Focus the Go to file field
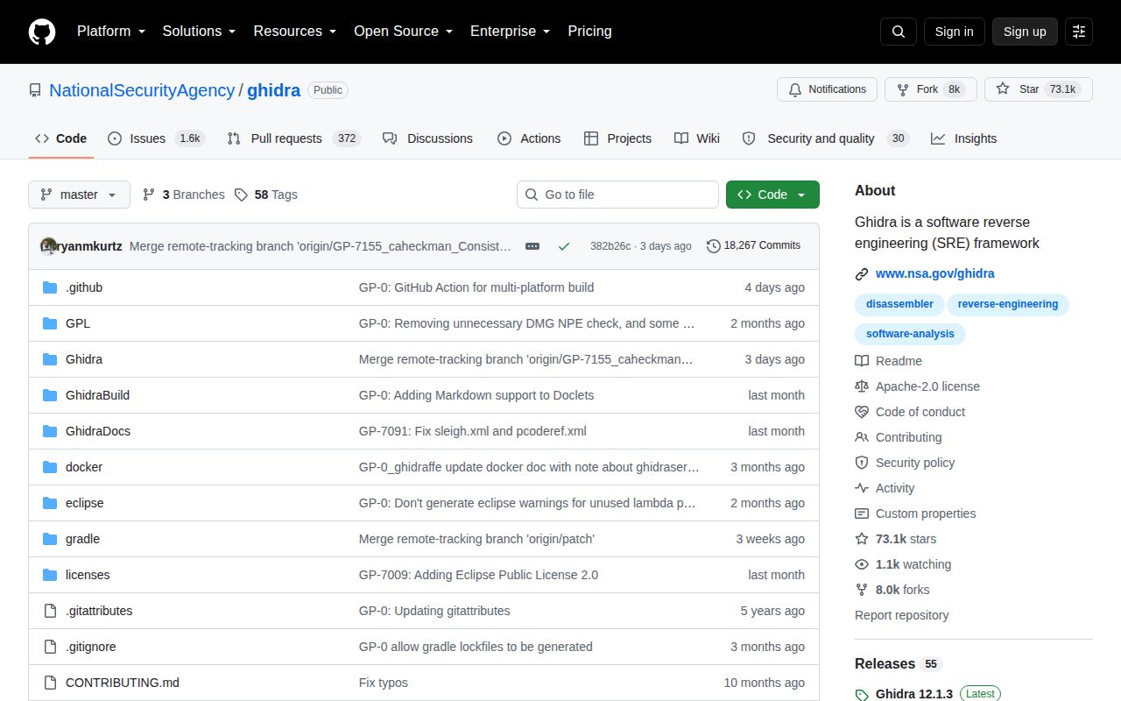This screenshot has width=1121, height=701. (617, 195)
